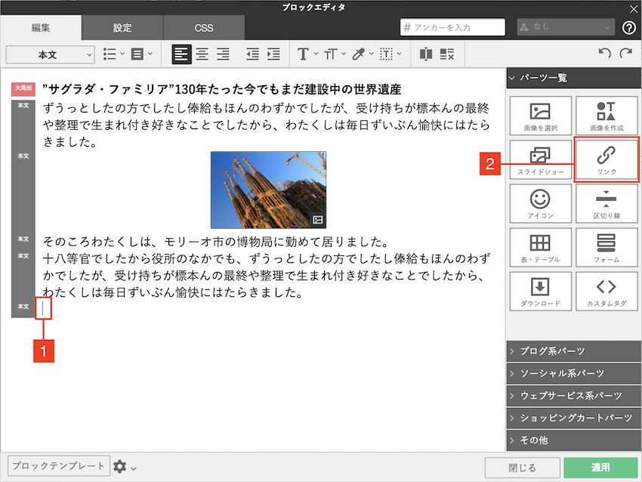Insert a リンク part
The height and width of the screenshot is (482, 642).
click(607, 159)
